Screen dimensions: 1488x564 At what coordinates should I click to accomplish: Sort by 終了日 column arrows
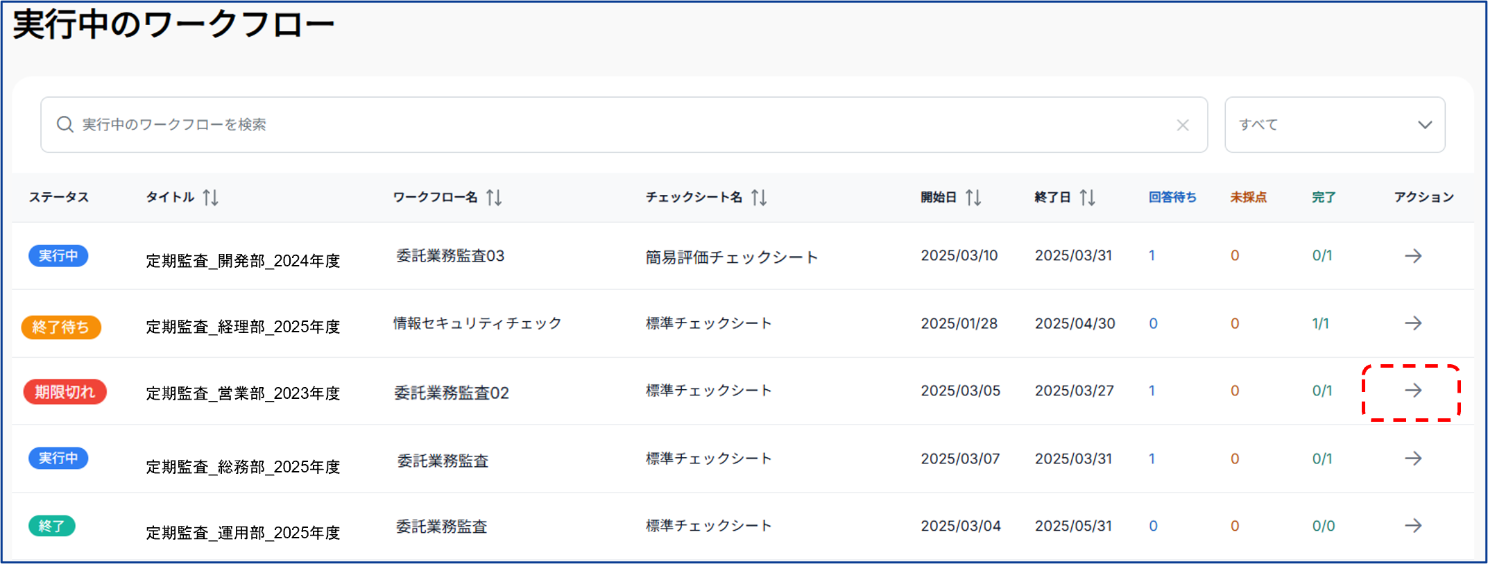(x=1087, y=198)
